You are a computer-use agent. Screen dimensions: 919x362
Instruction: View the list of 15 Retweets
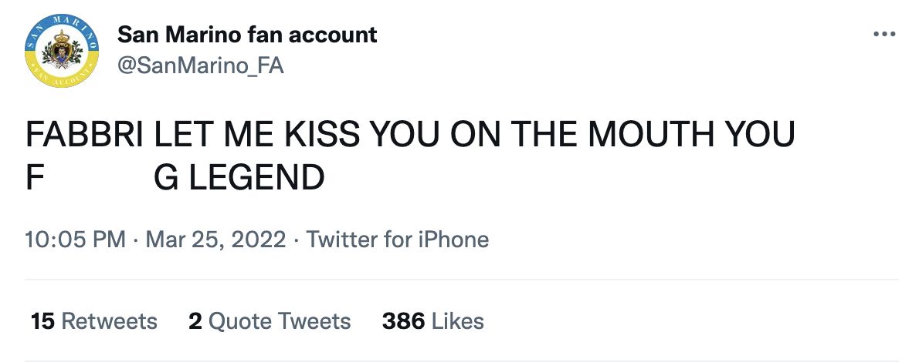[93, 320]
